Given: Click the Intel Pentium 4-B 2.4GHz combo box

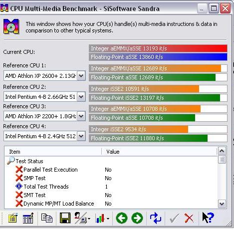Looking at the screenshot, I should pyautogui.click(x=44, y=136).
